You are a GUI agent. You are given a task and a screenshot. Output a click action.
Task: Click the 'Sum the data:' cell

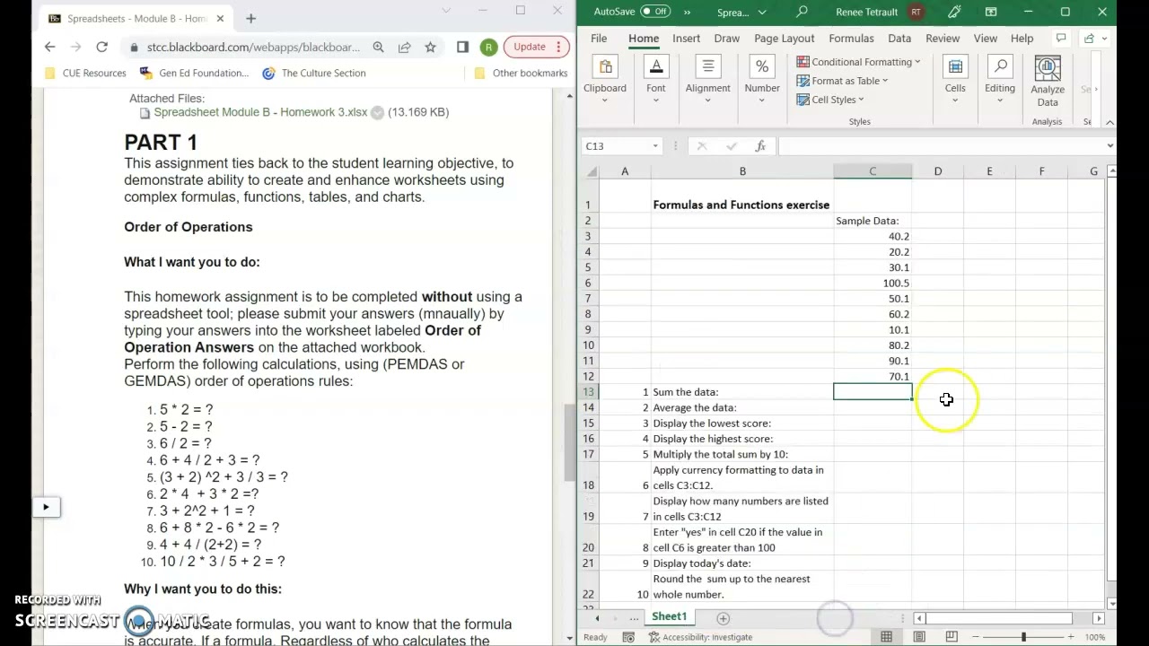pos(742,392)
